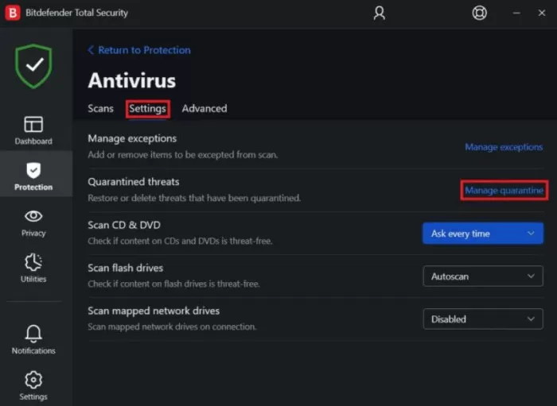The image size is (557, 406).
Task: Open the Dashboard sidebar section
Action: click(33, 130)
